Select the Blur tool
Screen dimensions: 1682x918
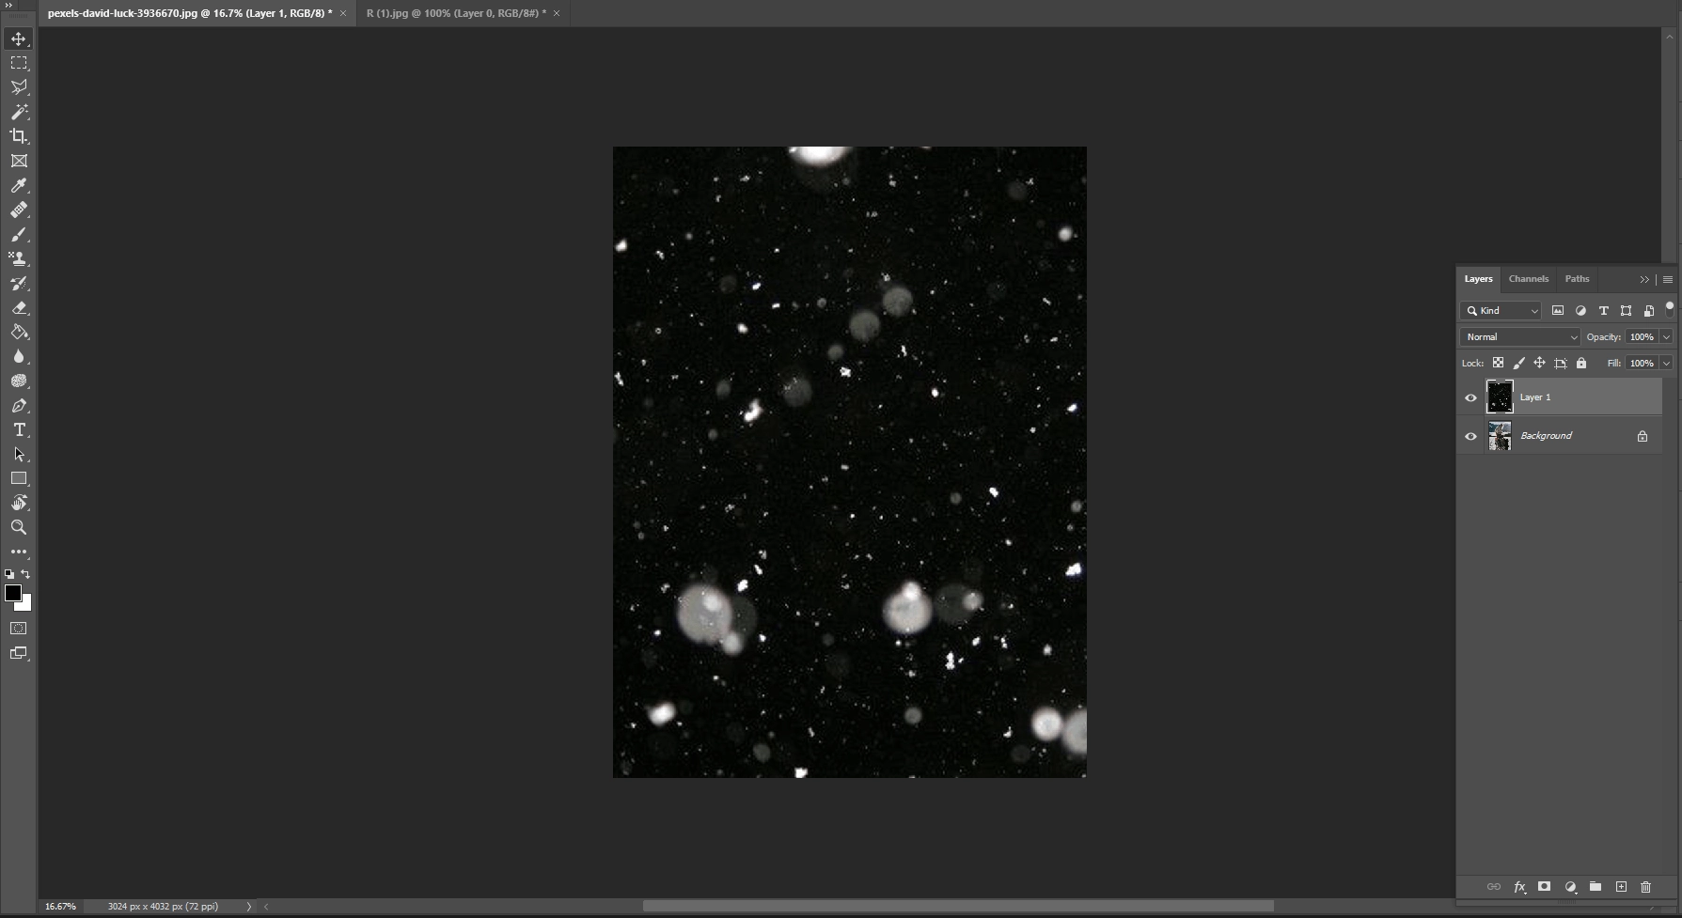point(19,356)
